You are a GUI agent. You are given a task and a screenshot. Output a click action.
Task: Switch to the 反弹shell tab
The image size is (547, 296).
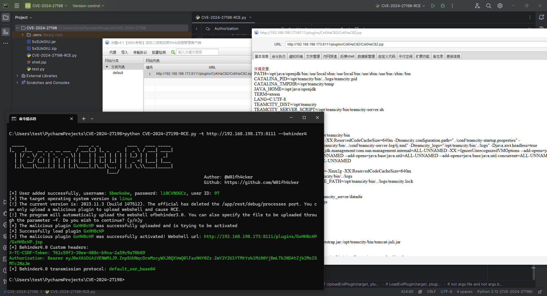pyautogui.click(x=347, y=56)
